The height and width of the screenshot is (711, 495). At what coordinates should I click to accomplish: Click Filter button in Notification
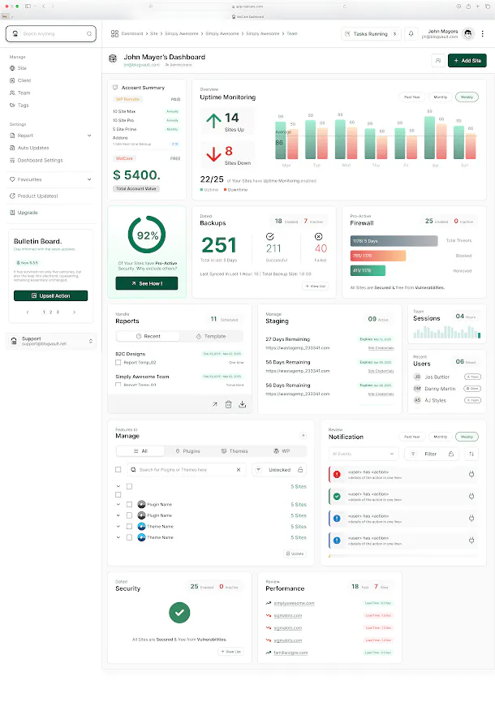tap(430, 454)
